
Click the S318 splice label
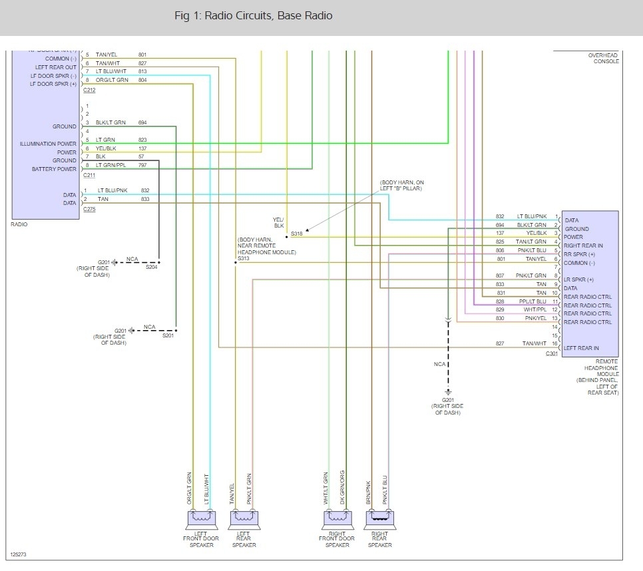(x=296, y=234)
